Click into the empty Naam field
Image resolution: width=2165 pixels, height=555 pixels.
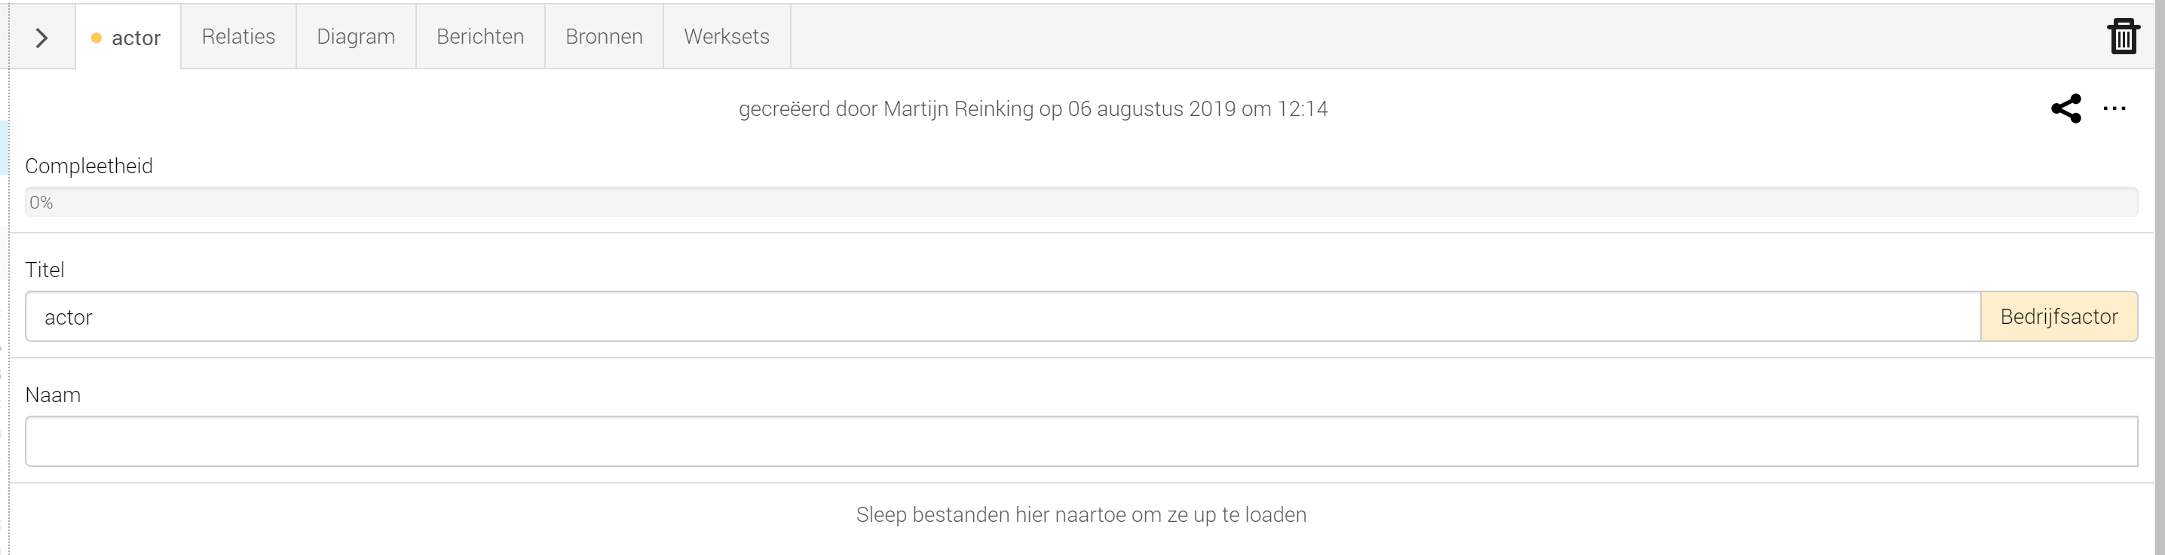pos(1081,441)
